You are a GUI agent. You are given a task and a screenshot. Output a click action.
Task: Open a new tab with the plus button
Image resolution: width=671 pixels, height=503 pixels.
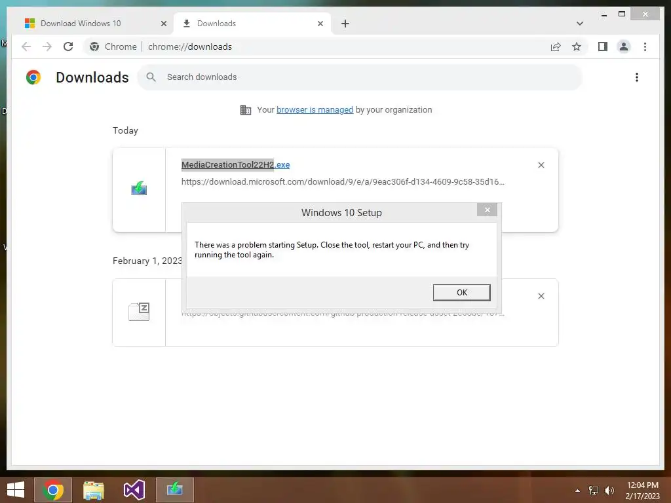[x=345, y=24]
